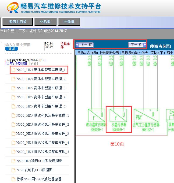Click the gray 刷新 link under vehicle name

point(34,64)
